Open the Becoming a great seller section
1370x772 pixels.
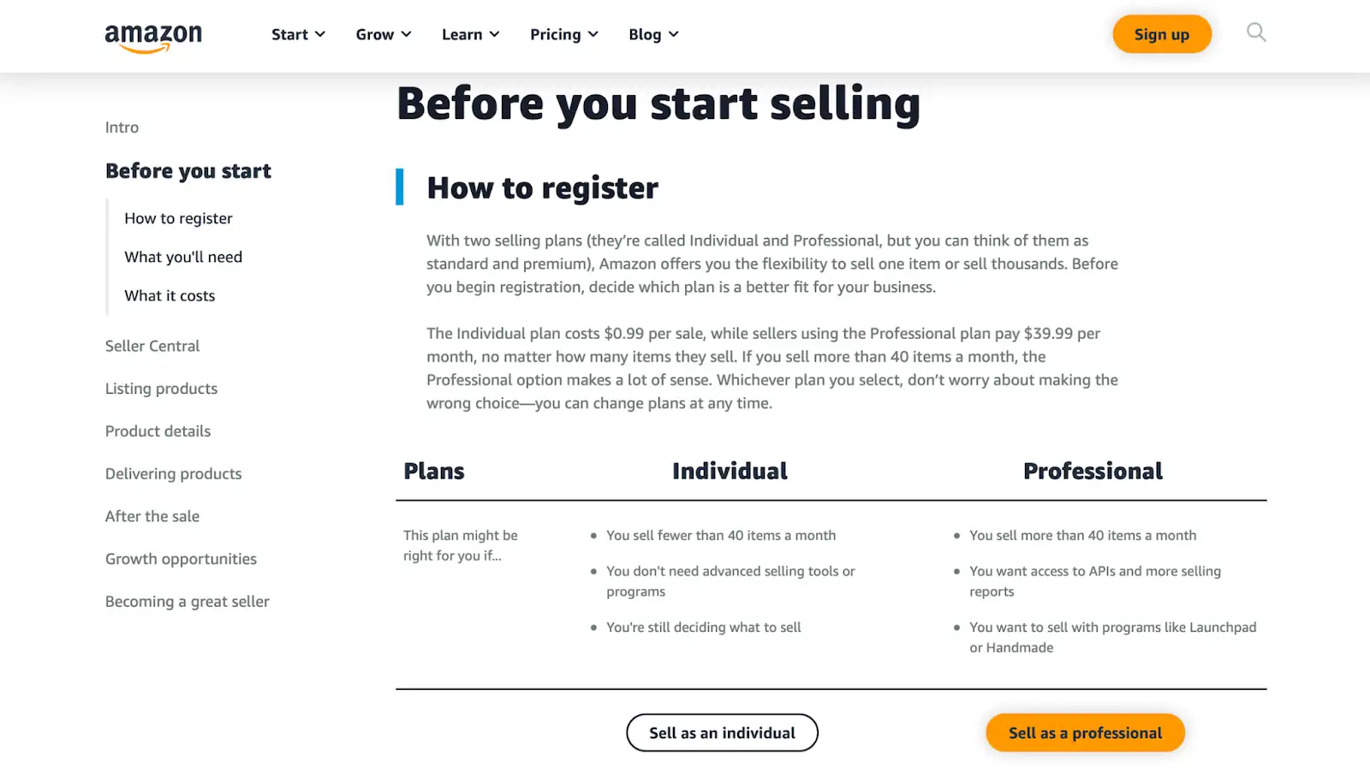pos(187,601)
